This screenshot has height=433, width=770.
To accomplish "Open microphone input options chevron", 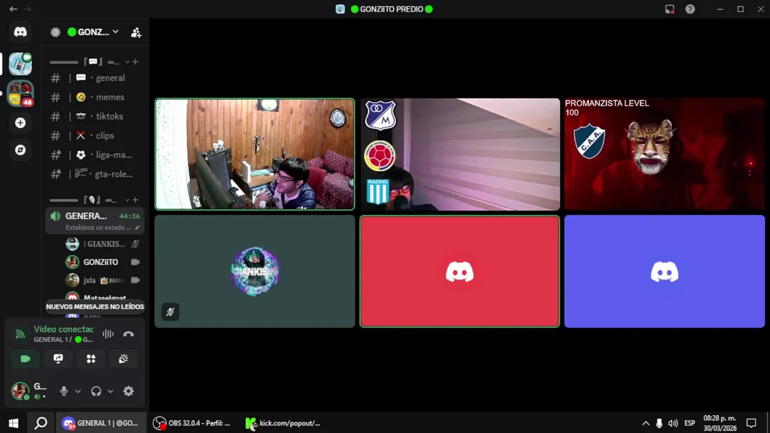I will (78, 392).
